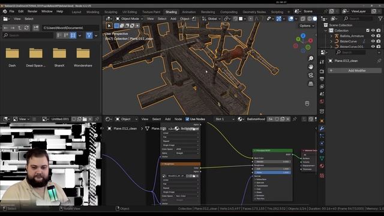Viewport: 384px width, 216px height.
Task: Open the World properties tab icon
Action: click(322, 101)
